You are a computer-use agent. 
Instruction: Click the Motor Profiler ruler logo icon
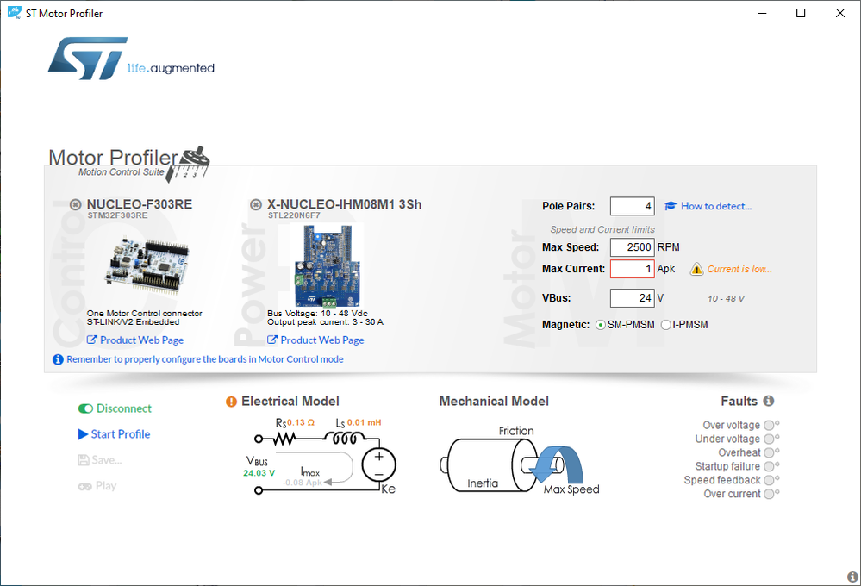click(189, 164)
